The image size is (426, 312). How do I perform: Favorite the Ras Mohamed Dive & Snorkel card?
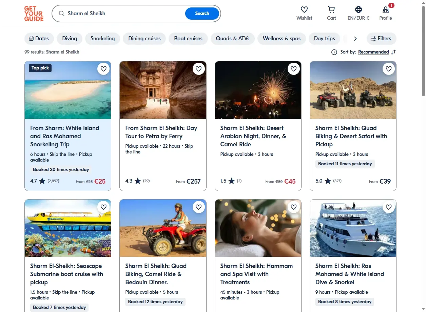coord(389,207)
